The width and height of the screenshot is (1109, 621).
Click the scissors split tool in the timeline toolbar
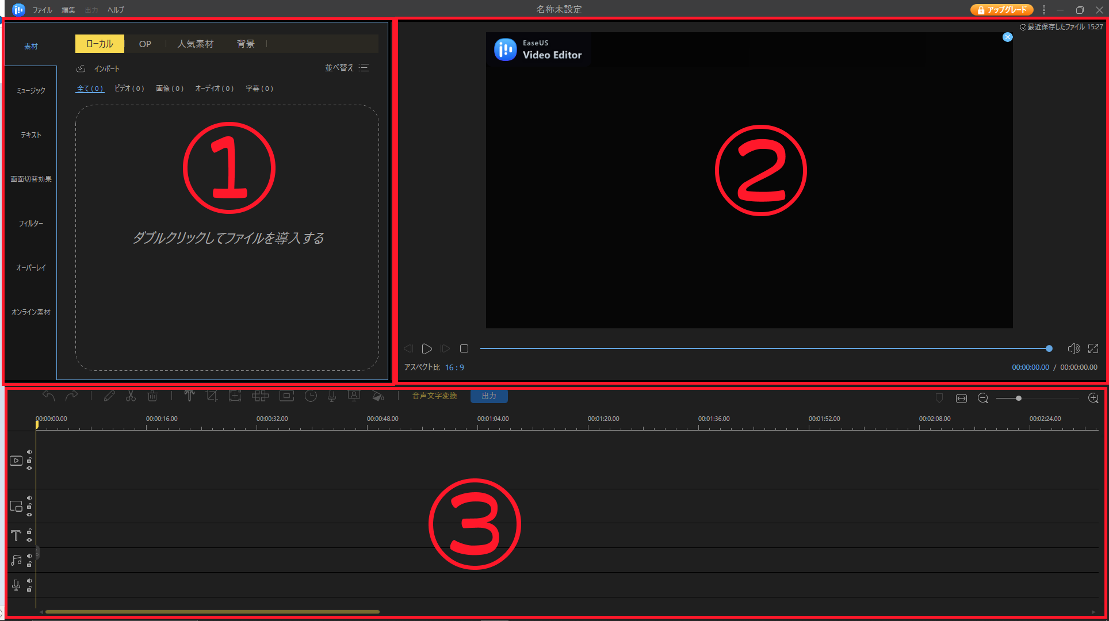pos(131,396)
